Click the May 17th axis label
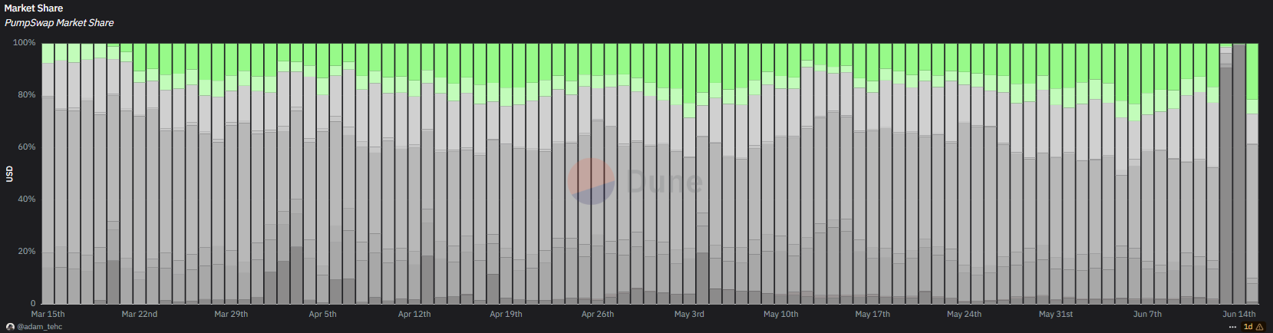 tap(872, 314)
